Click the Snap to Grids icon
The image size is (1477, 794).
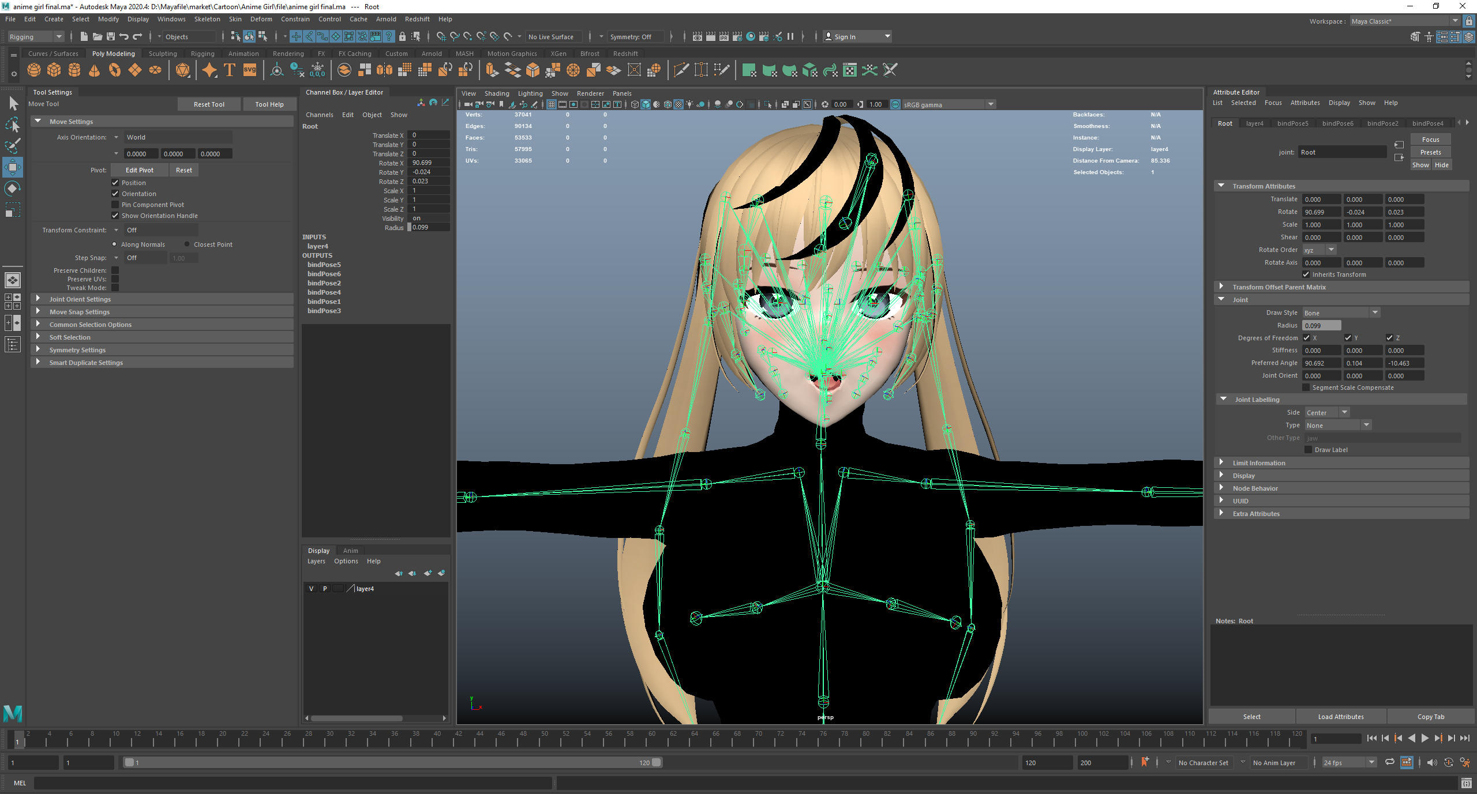441,37
